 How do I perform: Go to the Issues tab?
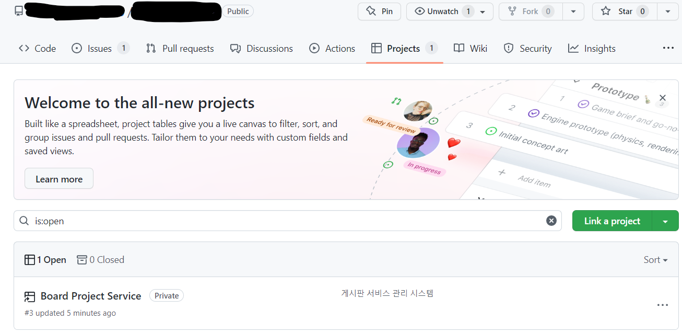click(100, 49)
